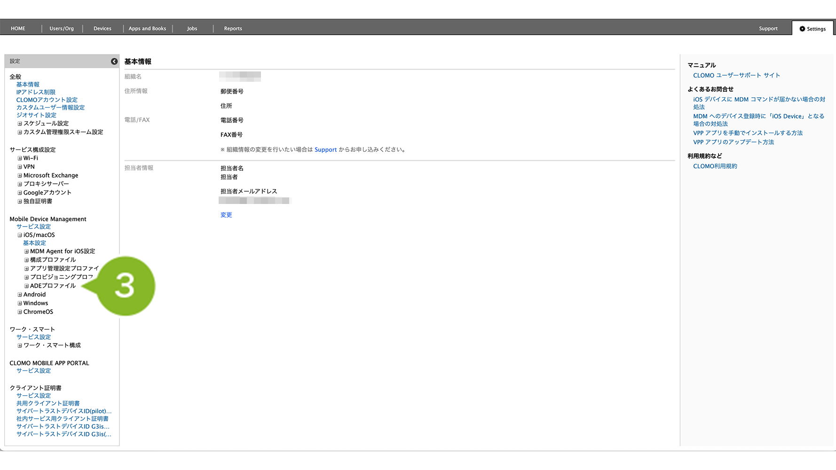Open CLOMO利用規約 terms link

pyautogui.click(x=715, y=166)
